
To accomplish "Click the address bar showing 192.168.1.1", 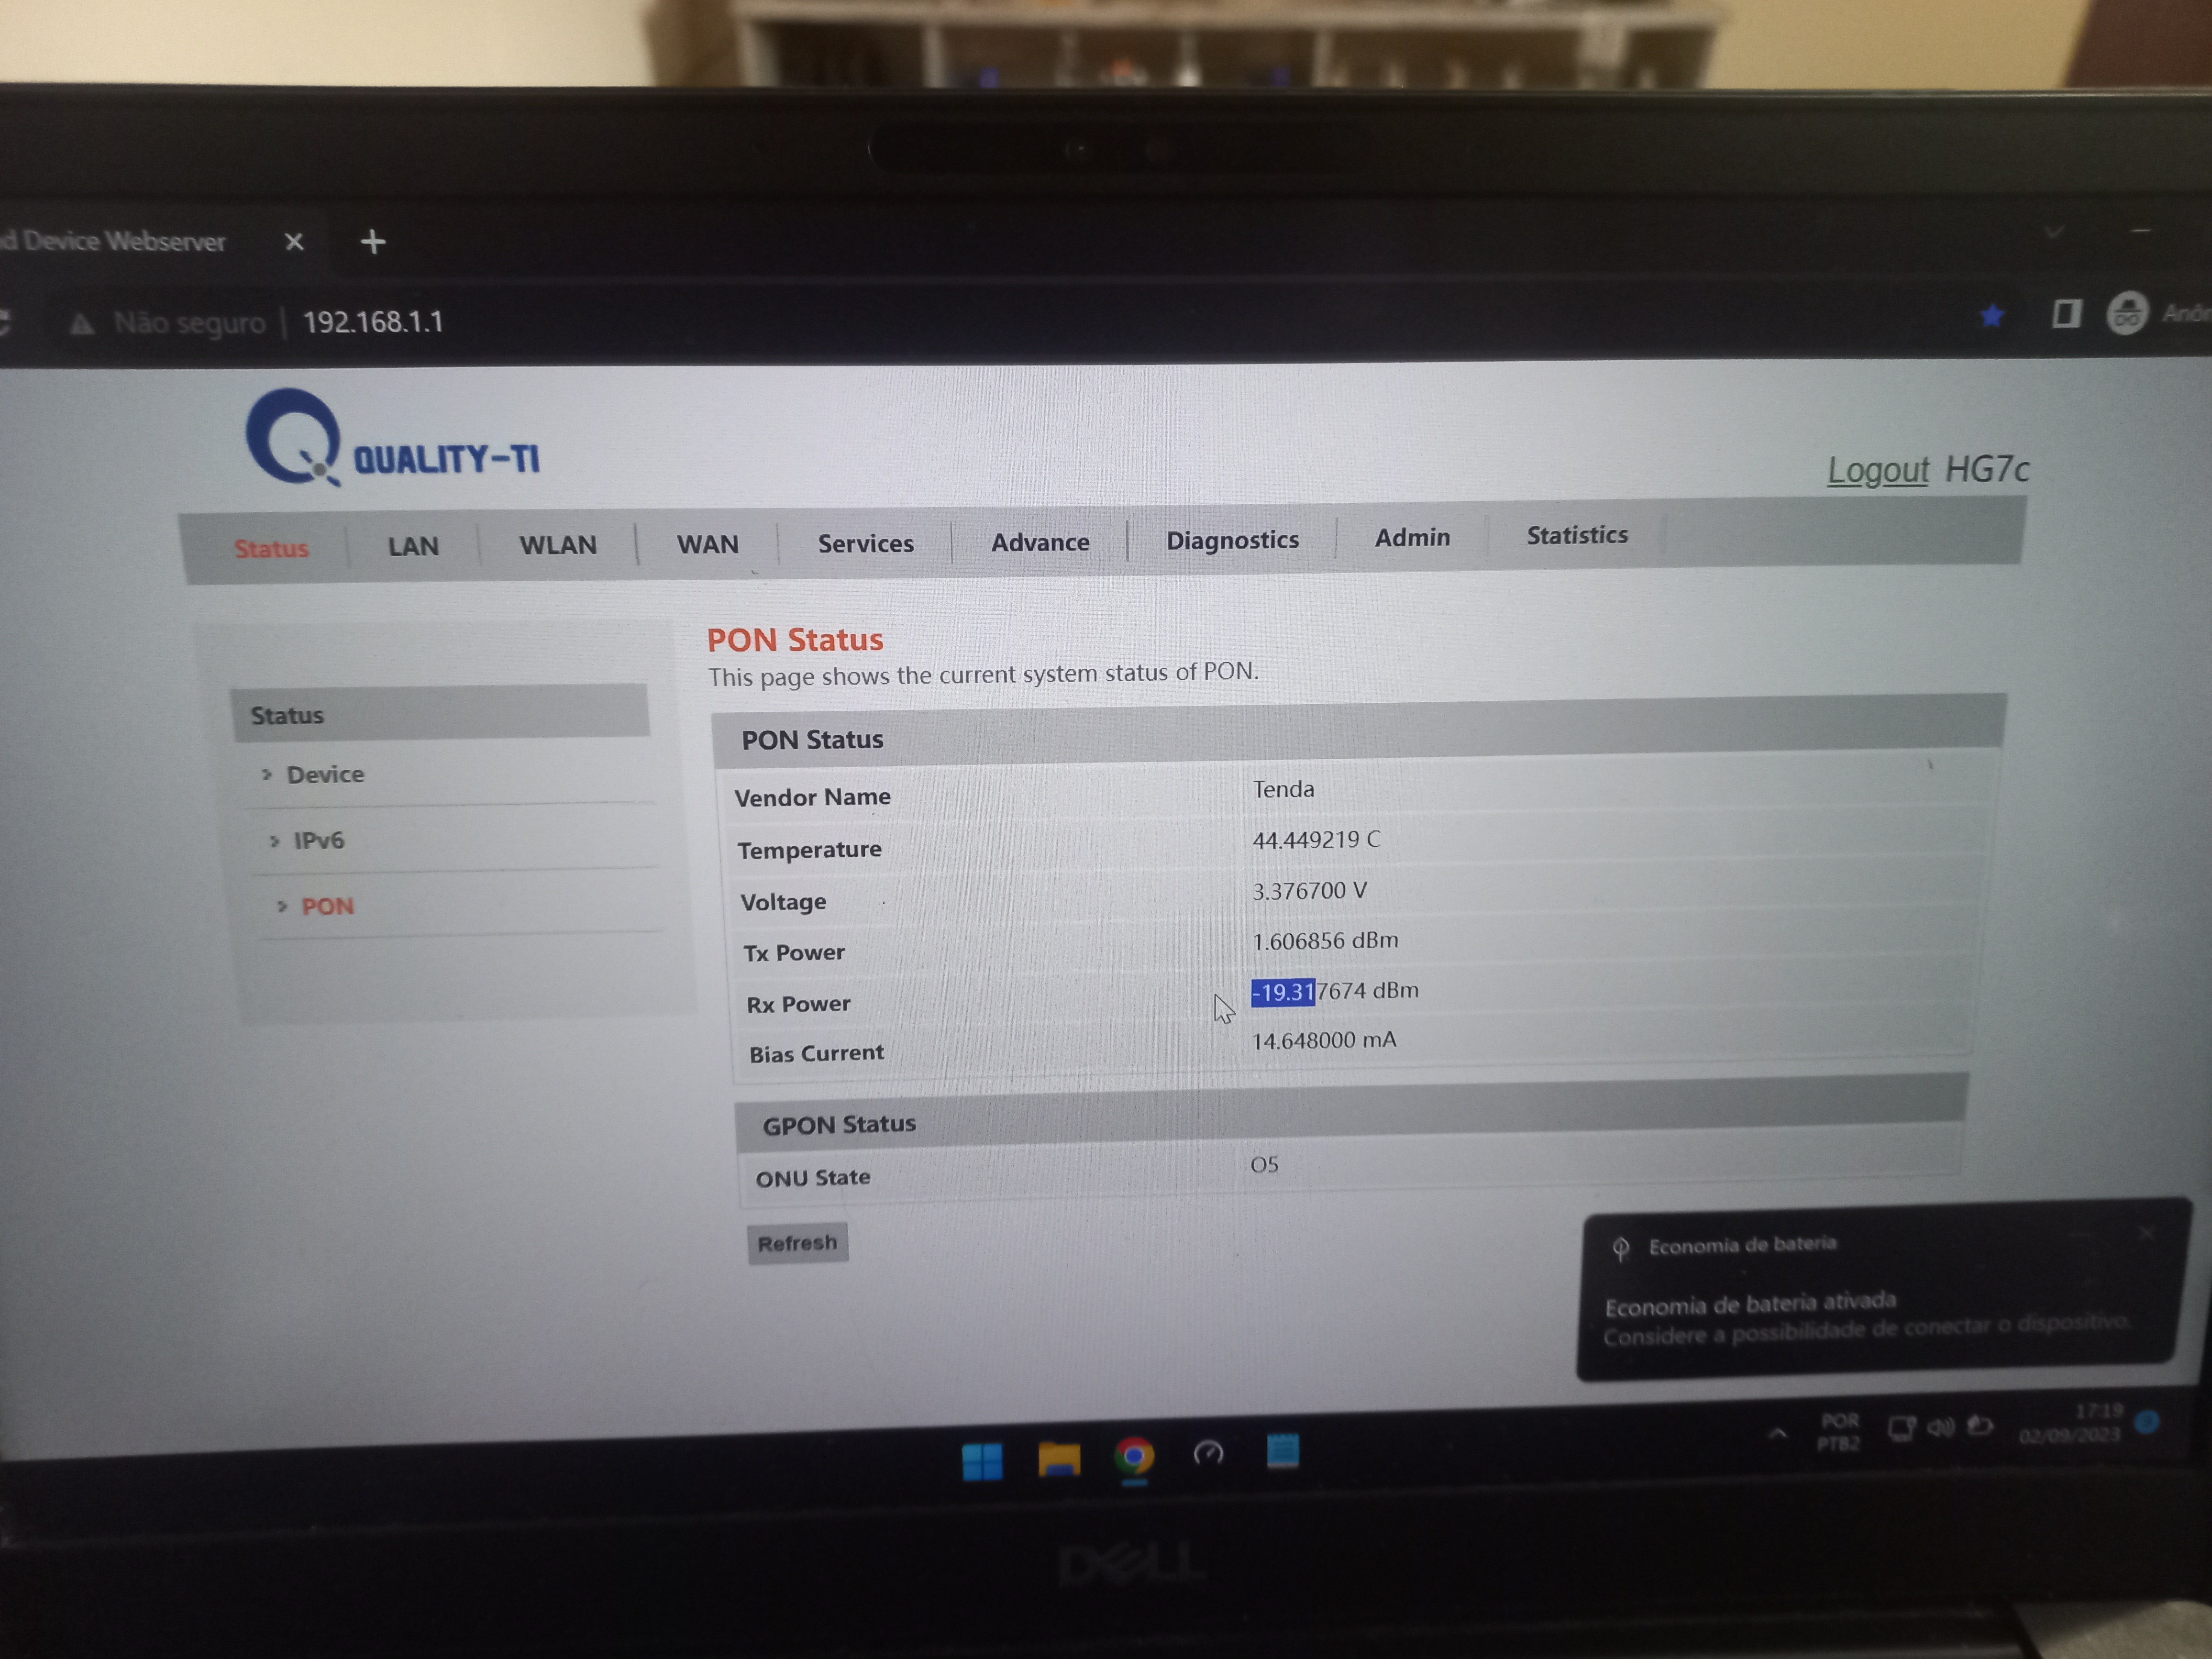I will [x=373, y=322].
